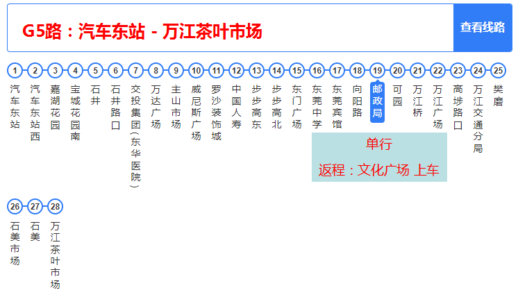518x297 pixels.
Task: Select stop circle number 18
Action: [358, 71]
